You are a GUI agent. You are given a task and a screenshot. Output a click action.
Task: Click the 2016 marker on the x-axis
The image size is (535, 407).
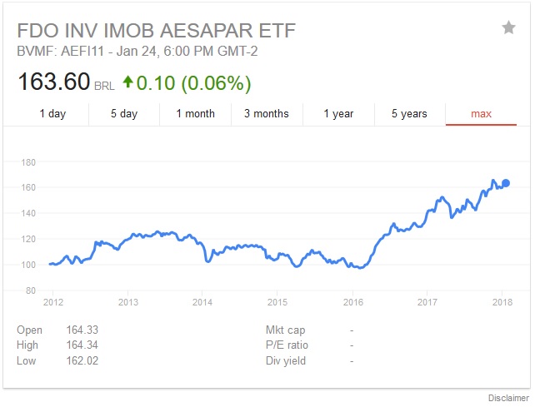pos(353,301)
